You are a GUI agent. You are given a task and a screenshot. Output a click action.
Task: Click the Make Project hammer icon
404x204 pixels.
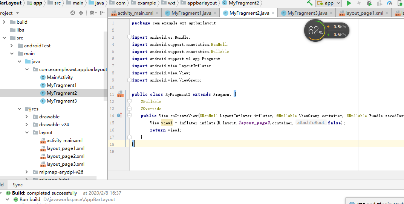pos(310,3)
